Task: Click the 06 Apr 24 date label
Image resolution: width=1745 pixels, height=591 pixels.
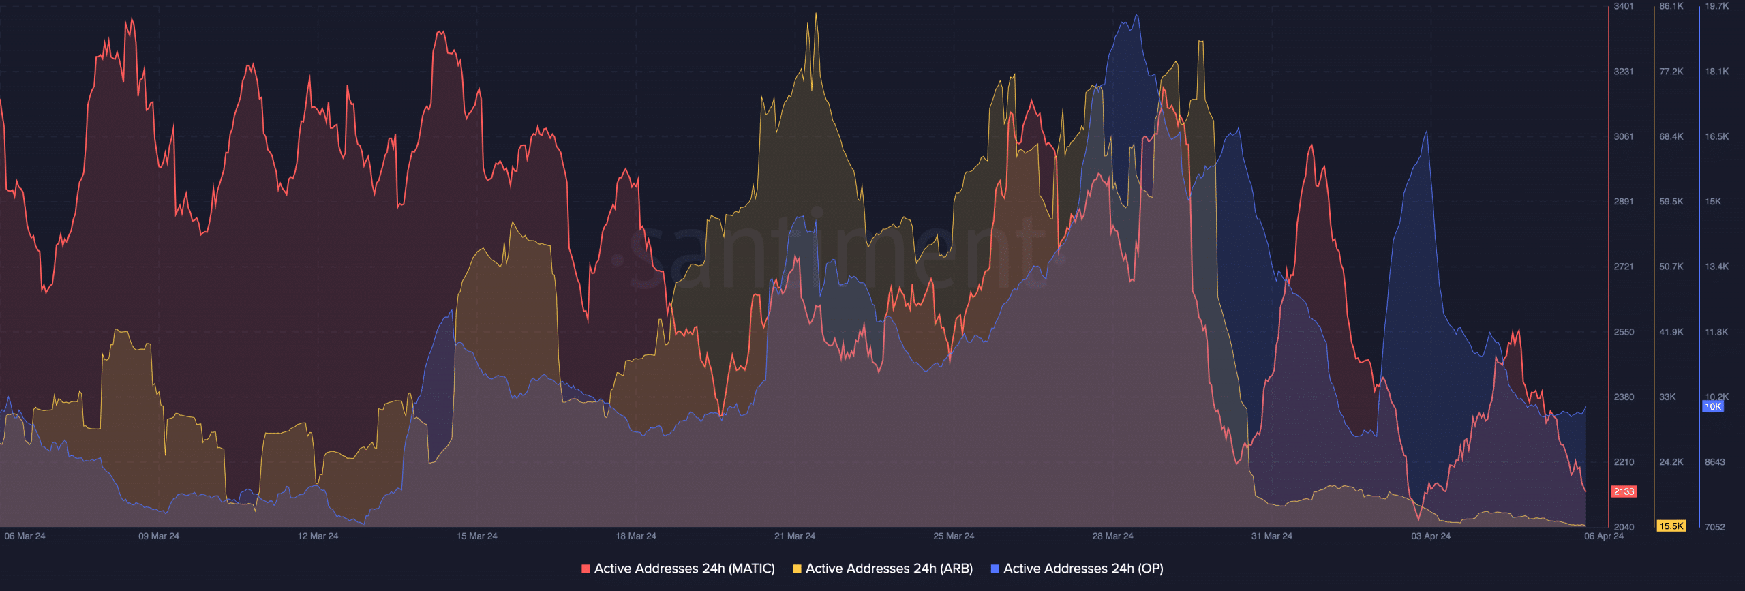Action: click(1604, 536)
